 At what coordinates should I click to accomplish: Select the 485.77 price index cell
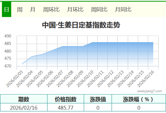[x=66, y=108]
